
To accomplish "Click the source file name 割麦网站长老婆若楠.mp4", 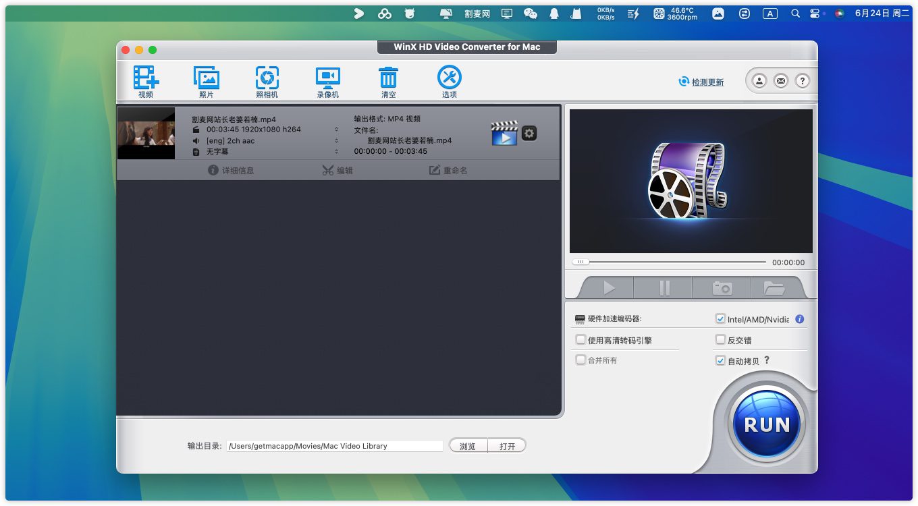I will (234, 119).
